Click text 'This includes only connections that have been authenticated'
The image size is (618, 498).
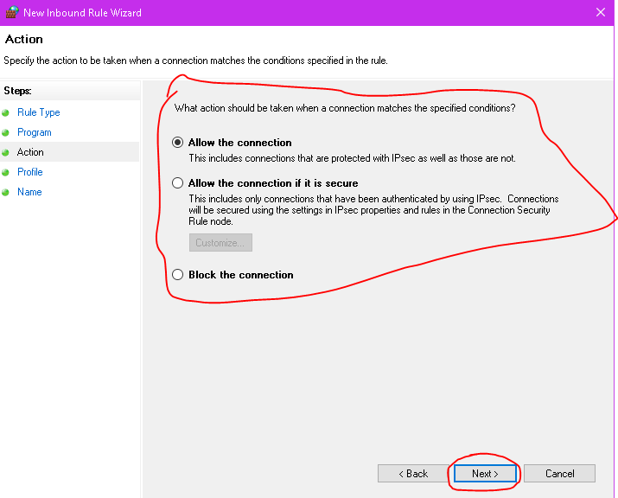pyautogui.click(x=373, y=210)
